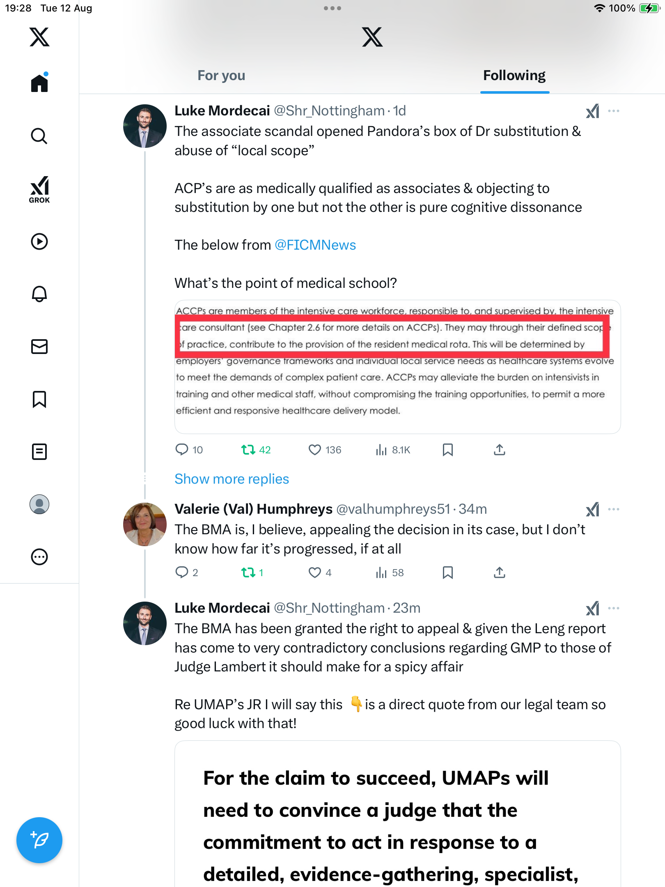
Task: Click Show more replies link
Action: [232, 479]
